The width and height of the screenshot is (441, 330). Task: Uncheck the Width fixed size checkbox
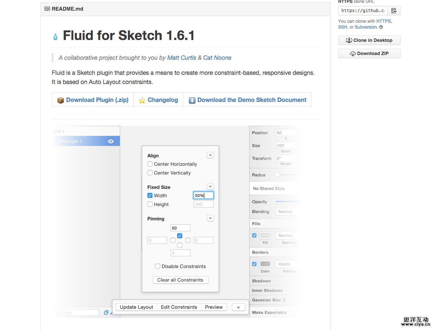point(150,195)
